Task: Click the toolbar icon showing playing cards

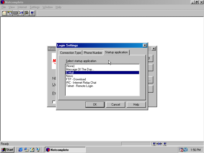Action: pyautogui.click(x=10, y=13)
